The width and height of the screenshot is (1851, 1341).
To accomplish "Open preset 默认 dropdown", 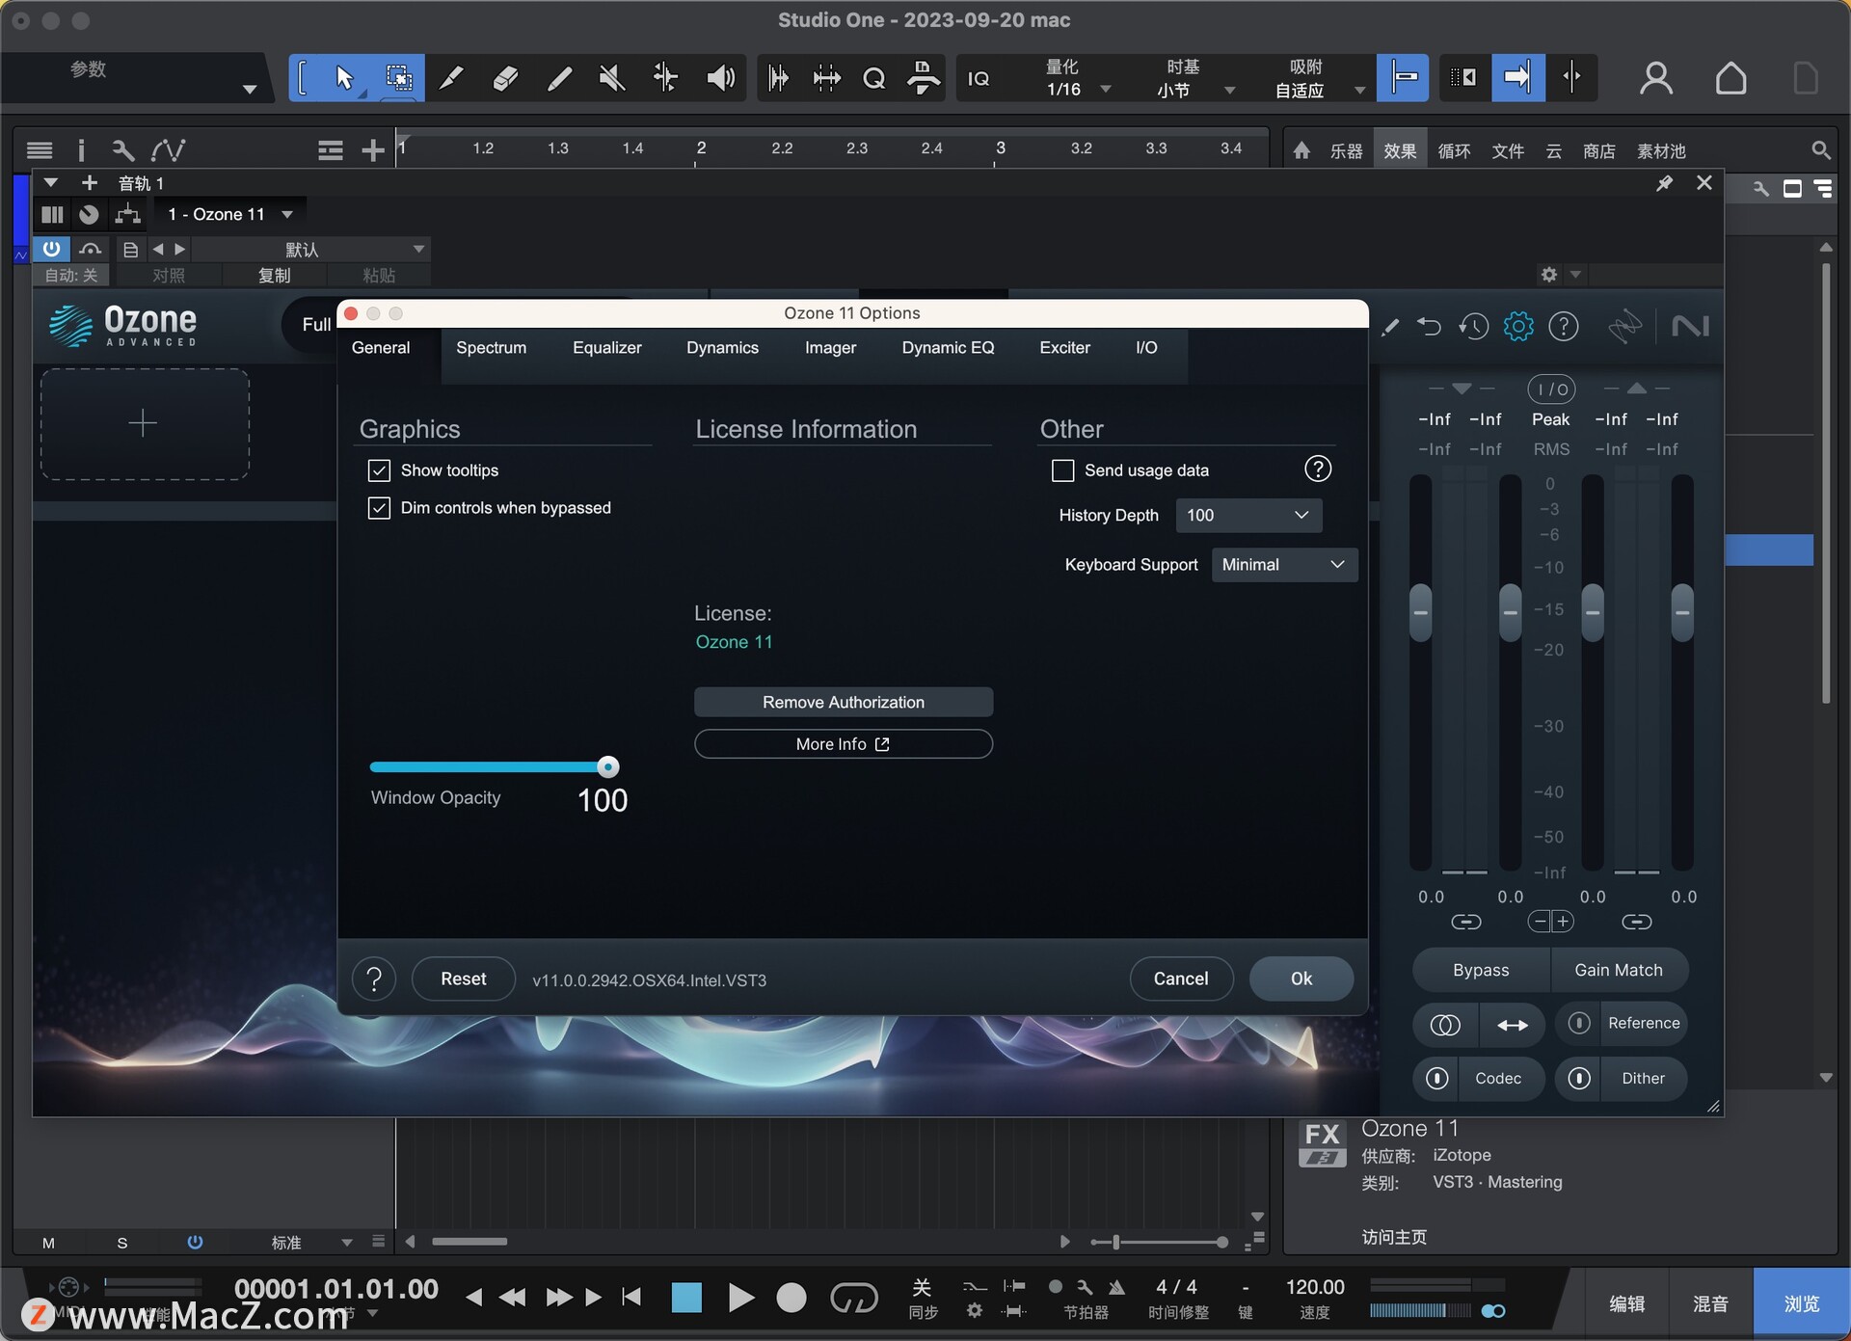I will click(x=310, y=250).
